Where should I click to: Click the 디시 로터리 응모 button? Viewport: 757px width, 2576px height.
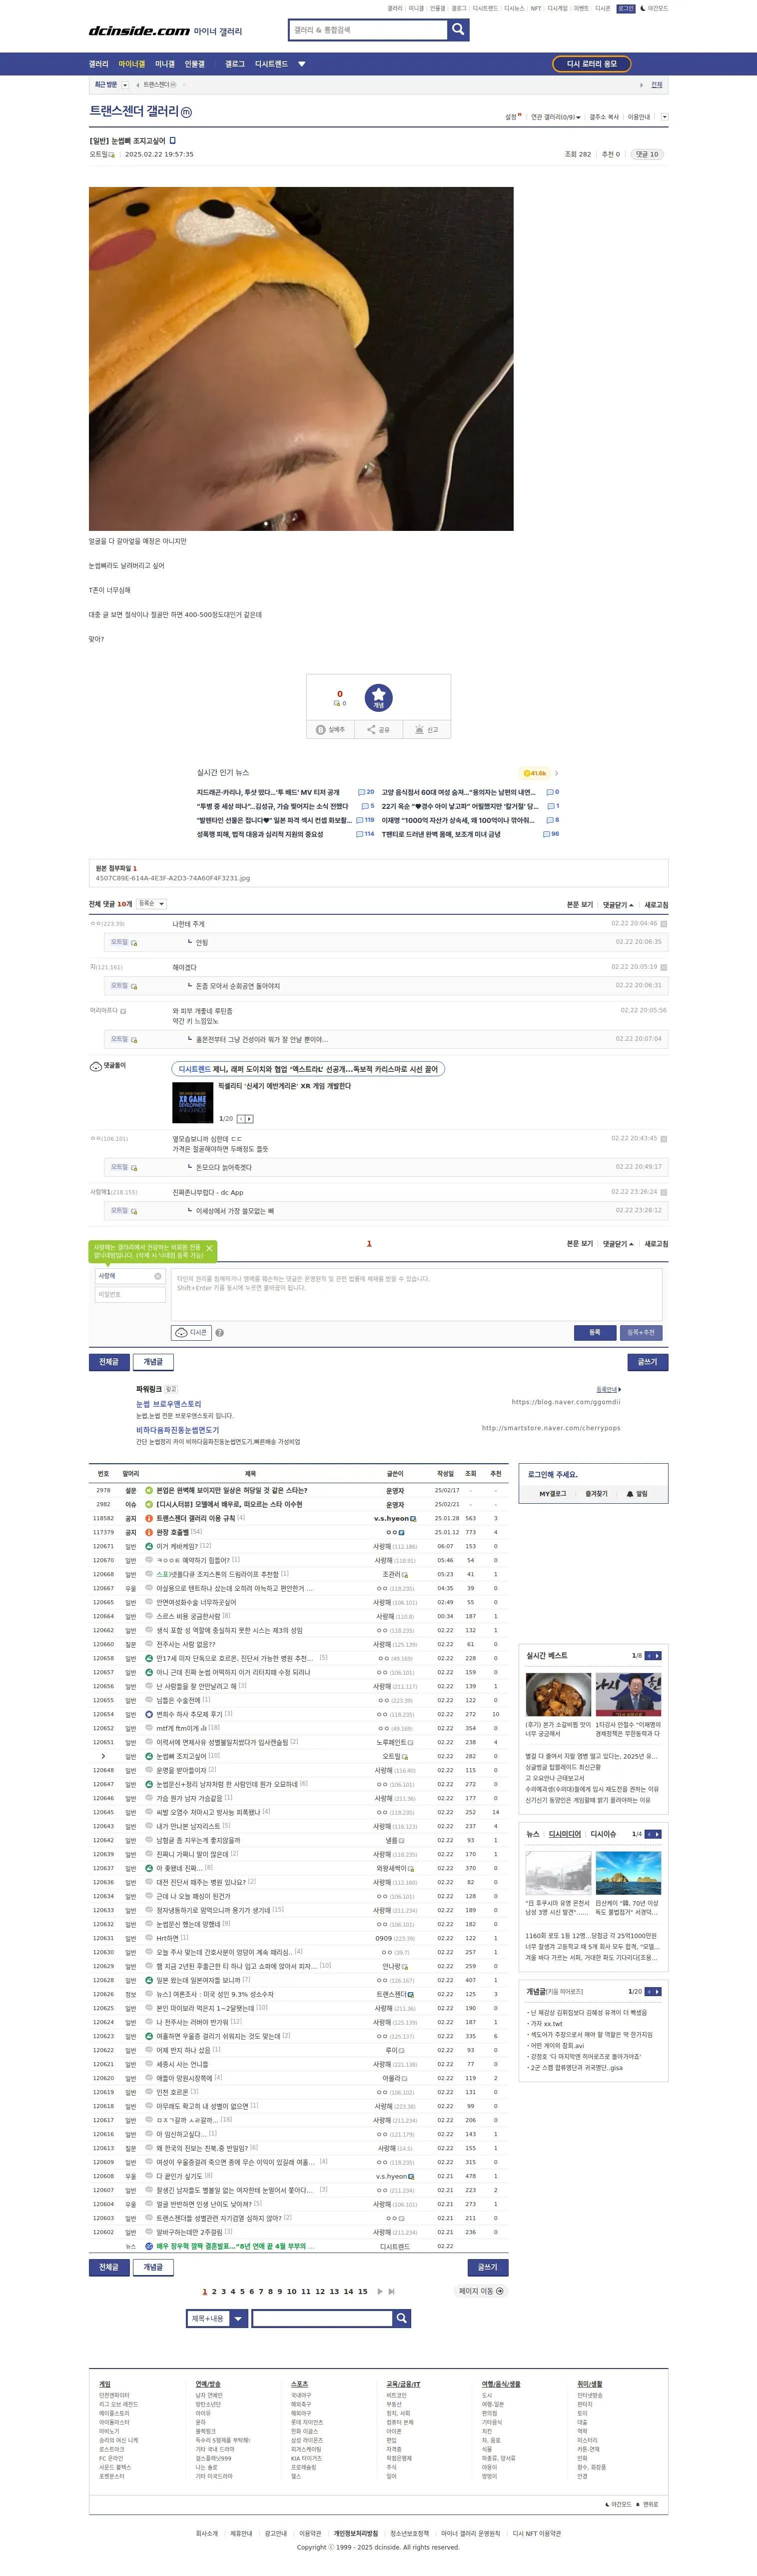[x=592, y=64]
